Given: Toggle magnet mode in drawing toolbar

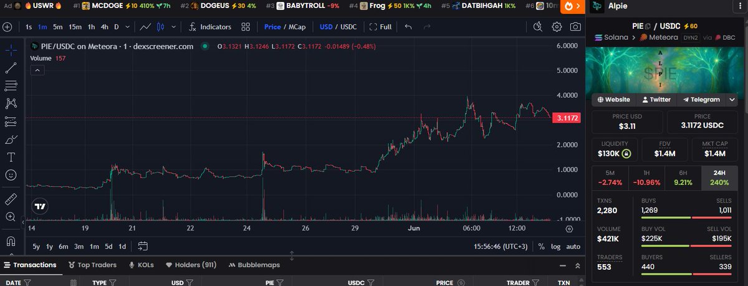Looking at the screenshot, I should [x=11, y=241].
